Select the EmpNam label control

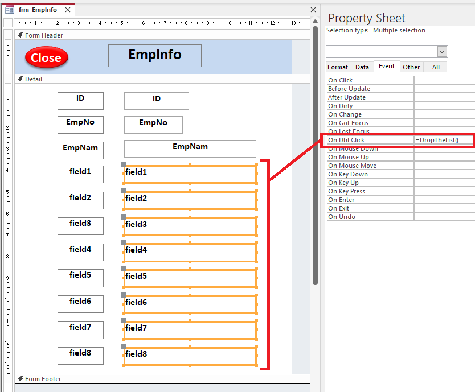pos(80,150)
